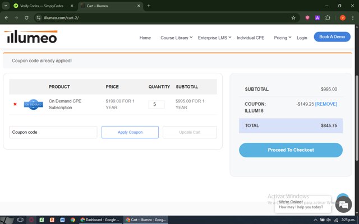Open Task View on the taskbar

pos(20,220)
